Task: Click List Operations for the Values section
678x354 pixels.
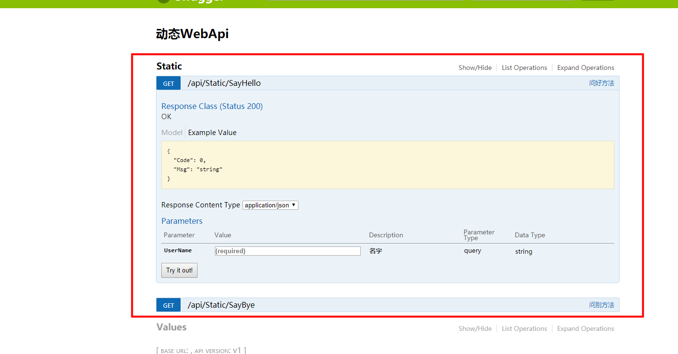Action: point(524,328)
